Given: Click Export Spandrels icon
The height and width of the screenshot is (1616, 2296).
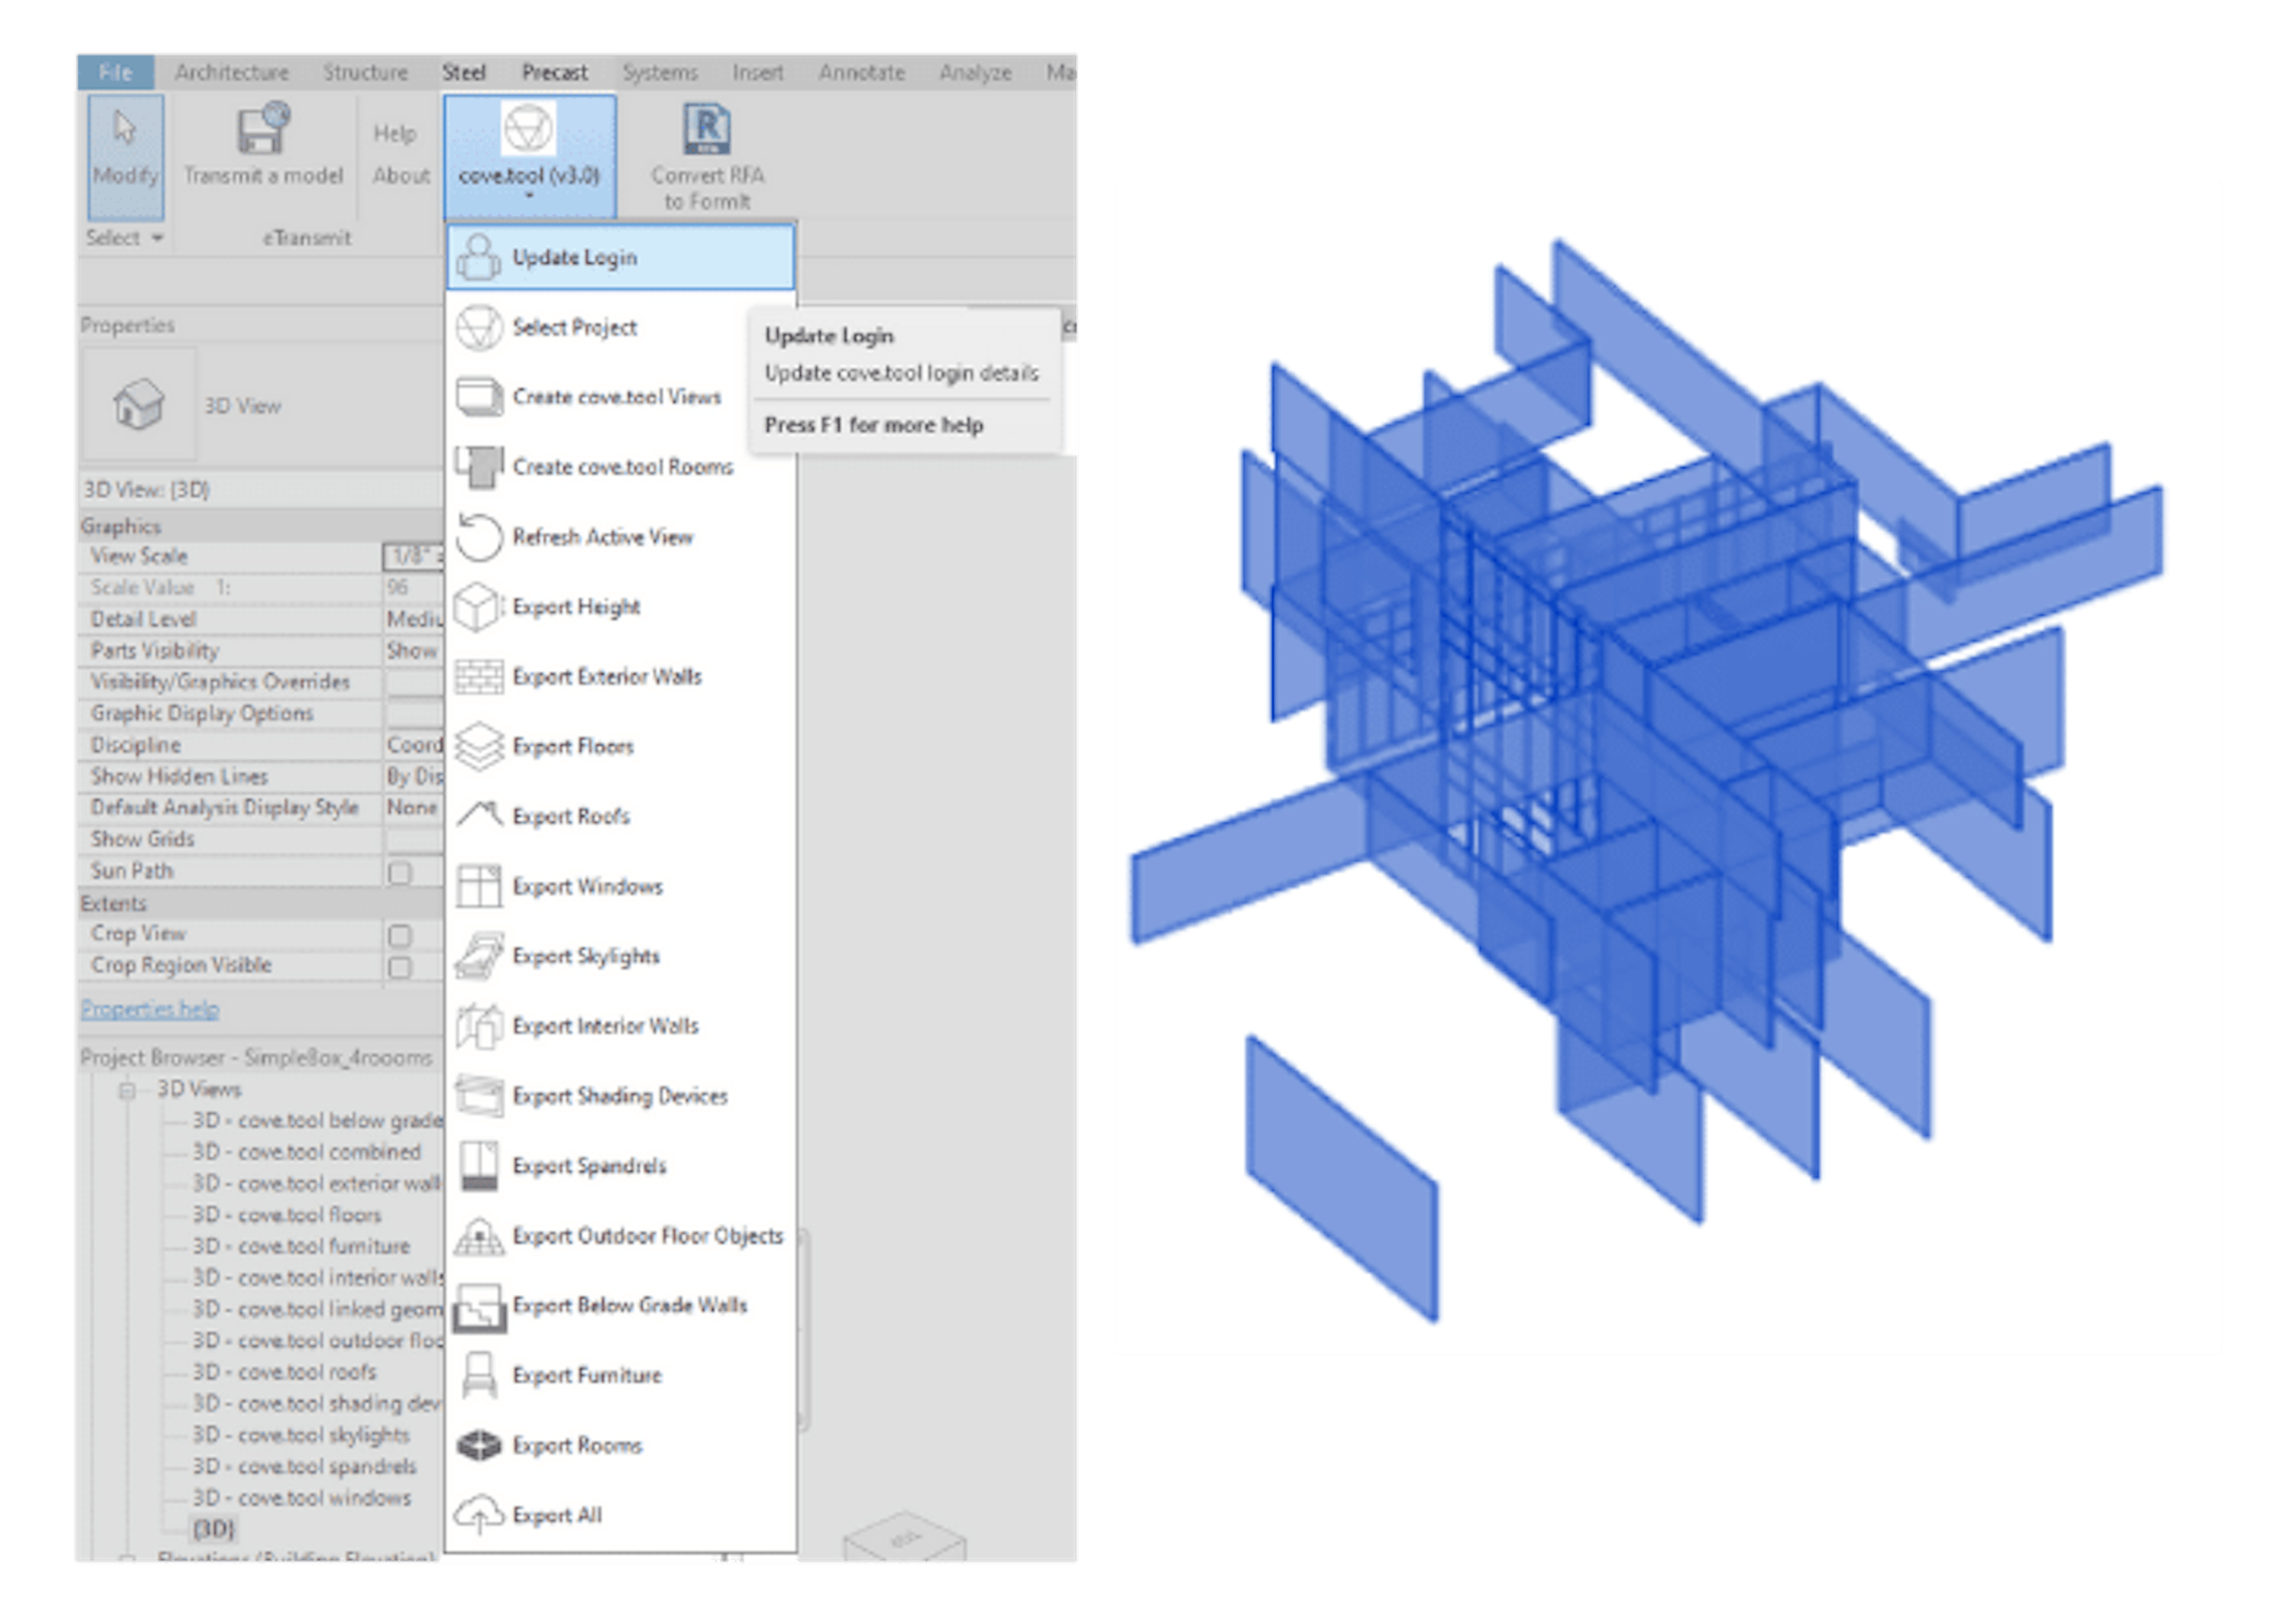Looking at the screenshot, I should click(x=479, y=1165).
